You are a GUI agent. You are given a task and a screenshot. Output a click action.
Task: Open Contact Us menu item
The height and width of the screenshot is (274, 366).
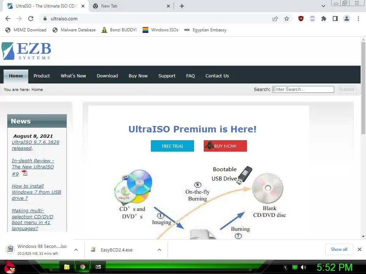click(217, 76)
